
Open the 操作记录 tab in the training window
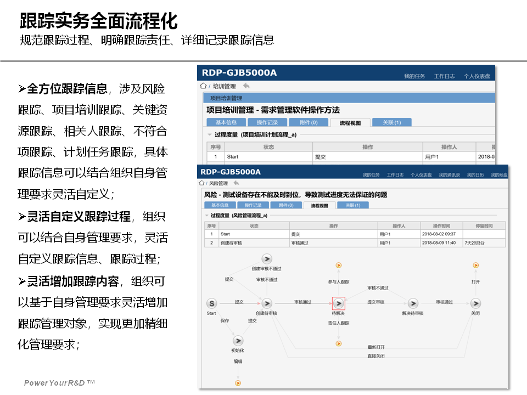pos(267,122)
